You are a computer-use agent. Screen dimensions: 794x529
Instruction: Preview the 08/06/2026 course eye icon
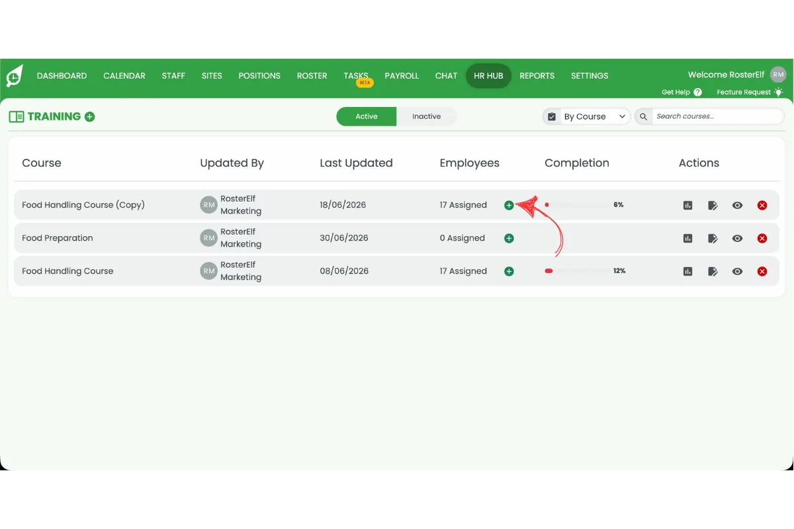click(x=737, y=271)
